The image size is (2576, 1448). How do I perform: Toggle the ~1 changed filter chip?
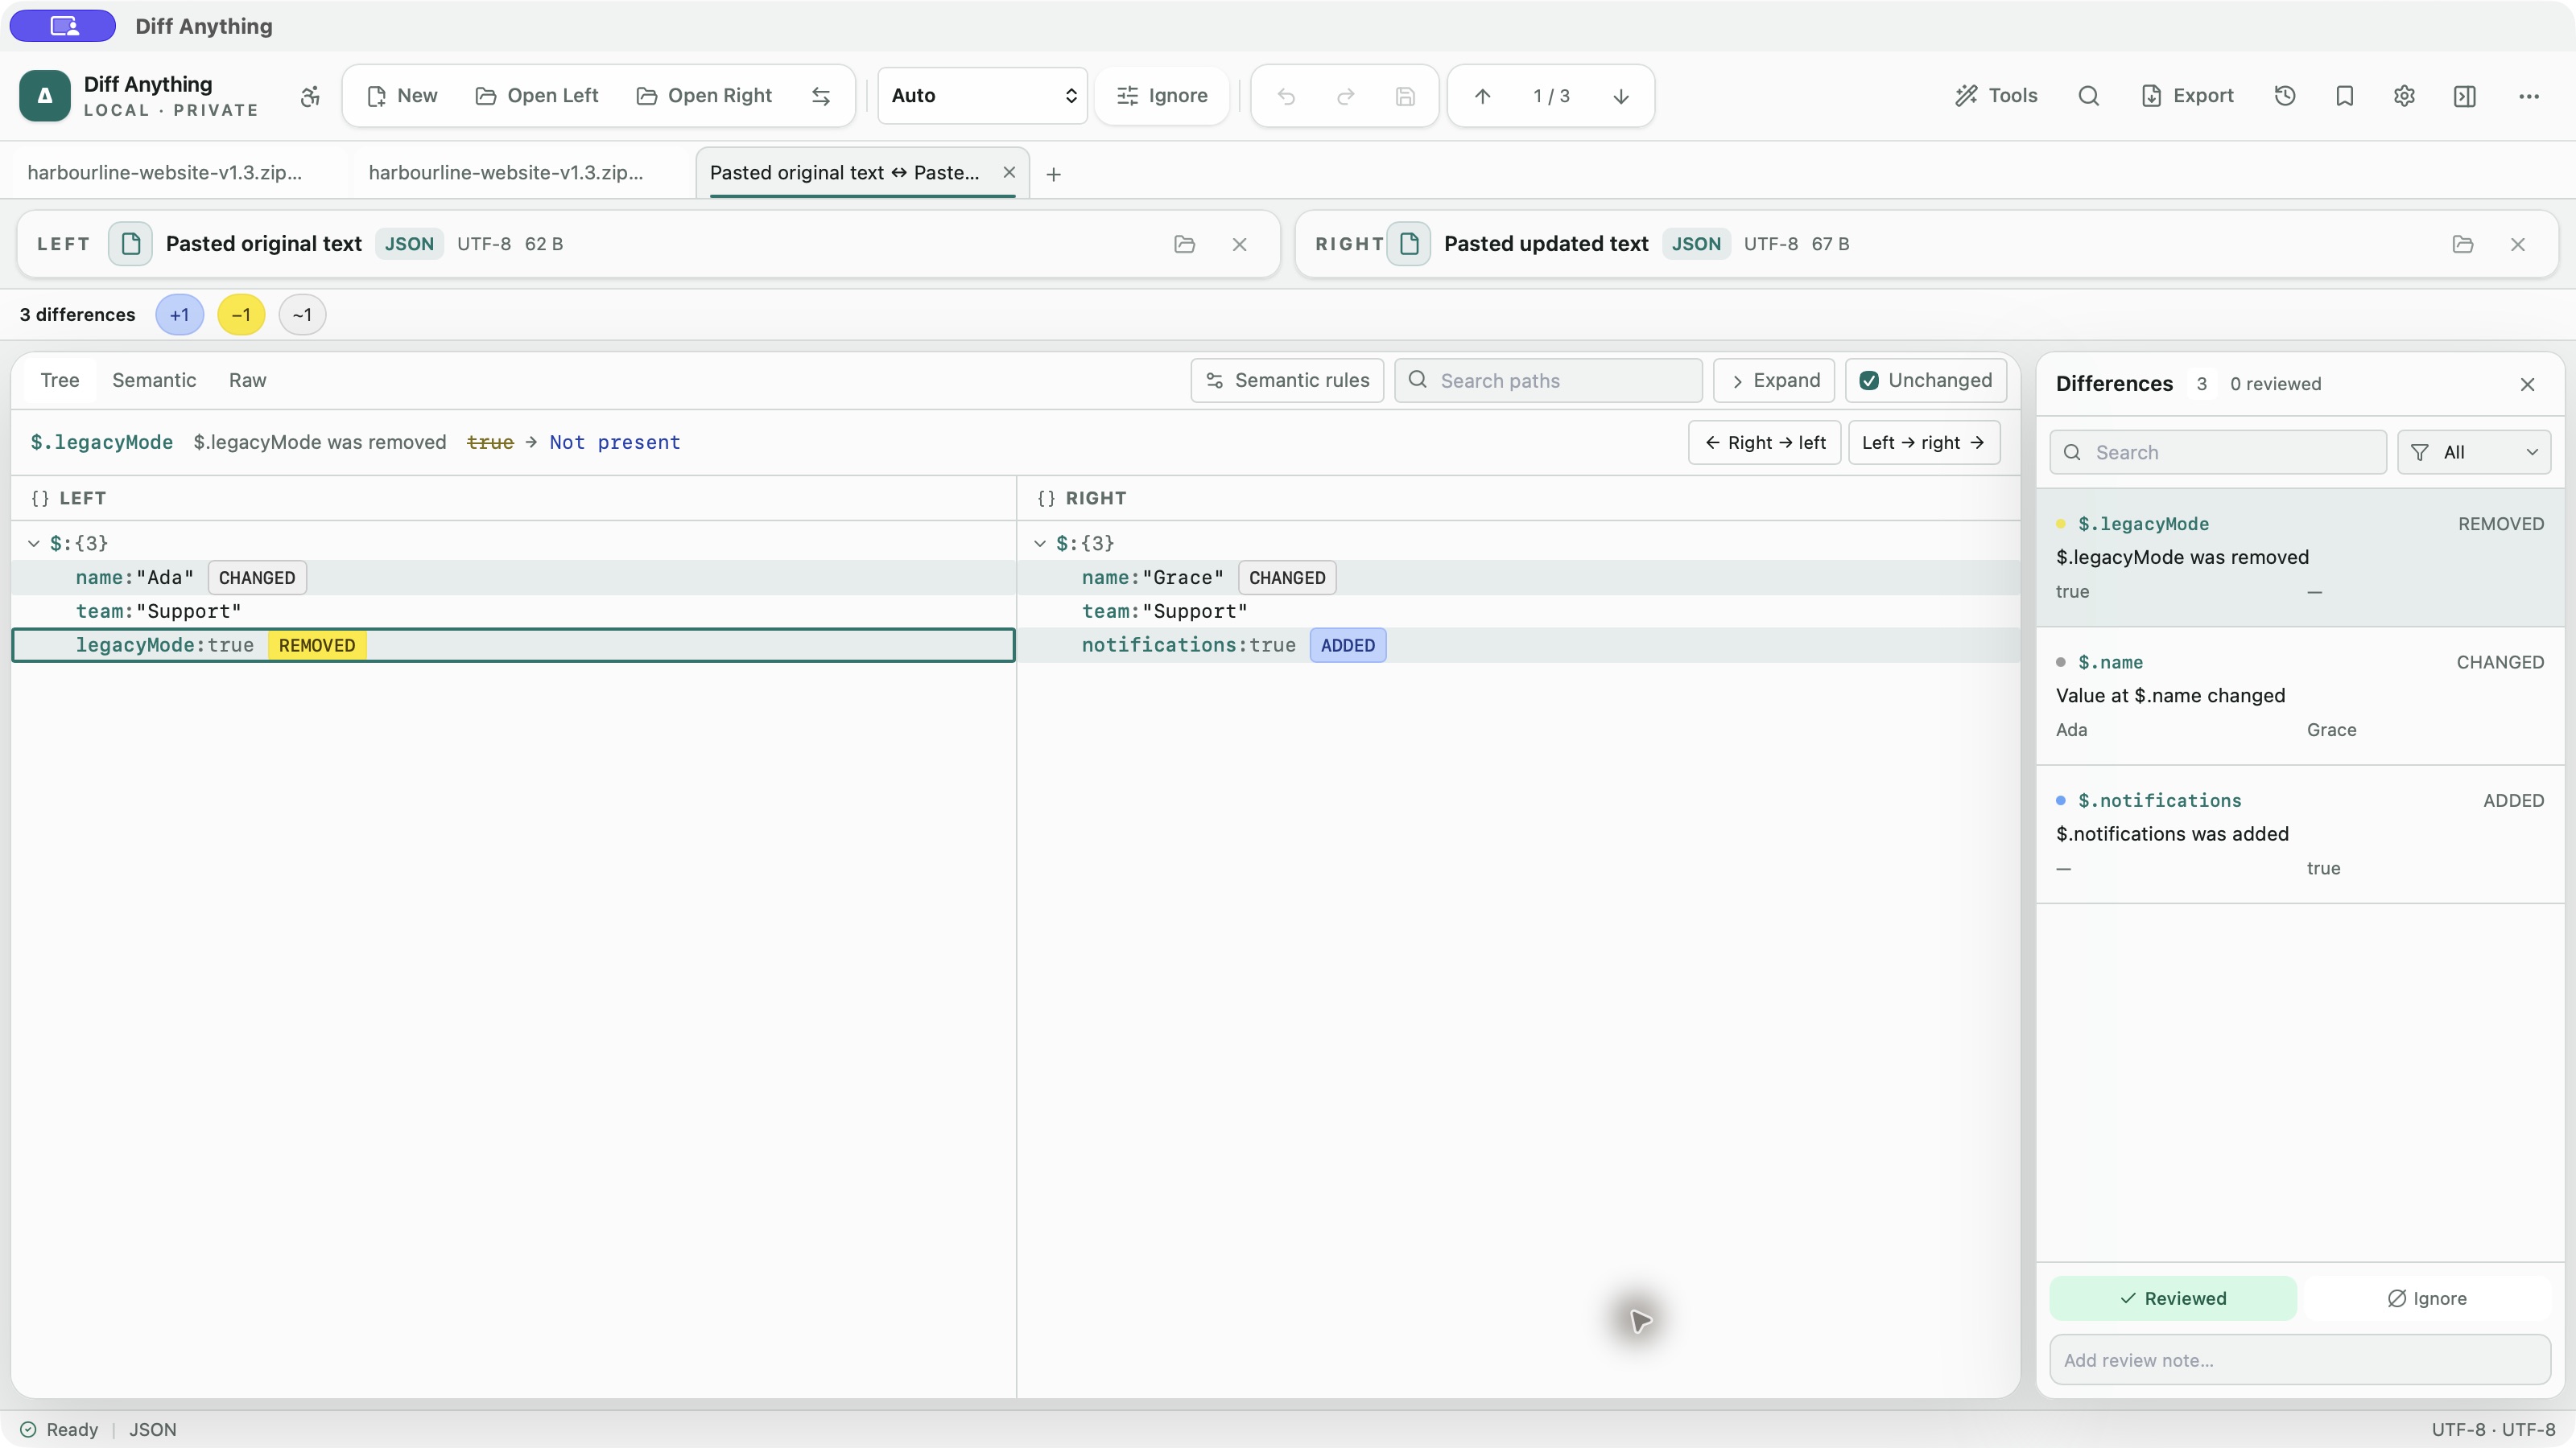(302, 315)
